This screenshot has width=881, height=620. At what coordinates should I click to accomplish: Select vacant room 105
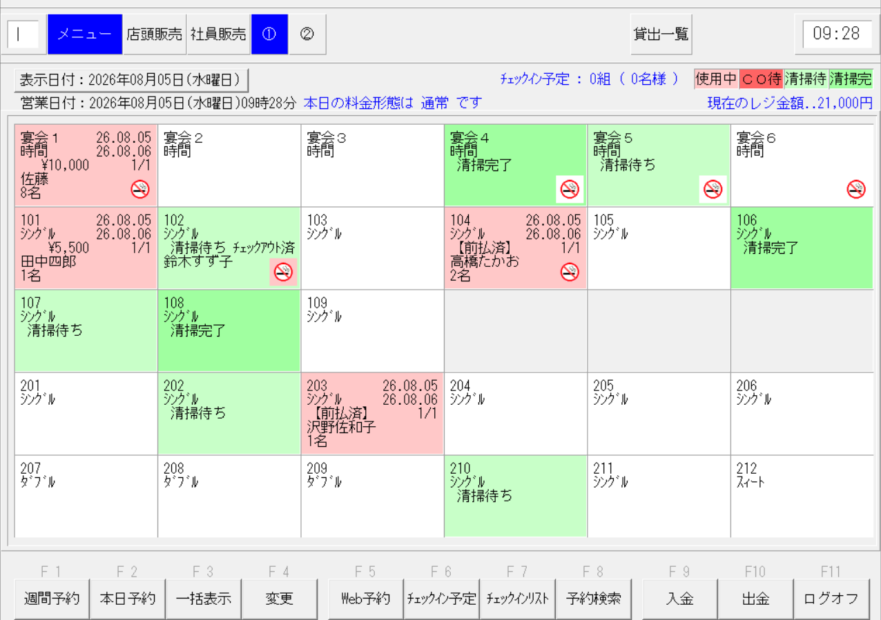pyautogui.click(x=659, y=248)
